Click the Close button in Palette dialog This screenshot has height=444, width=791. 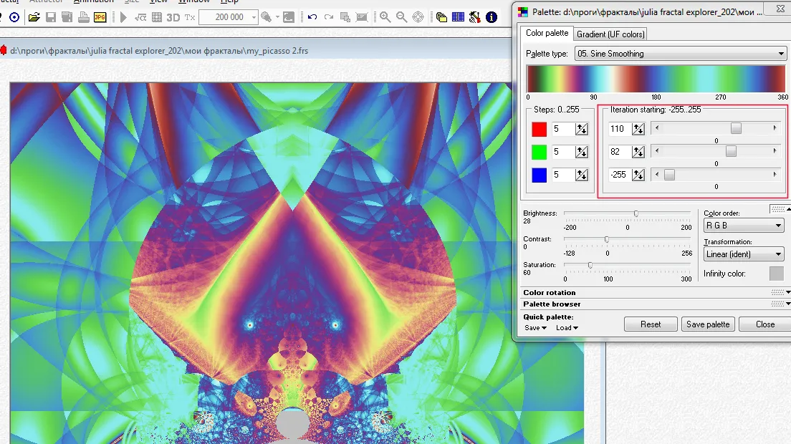(x=764, y=324)
